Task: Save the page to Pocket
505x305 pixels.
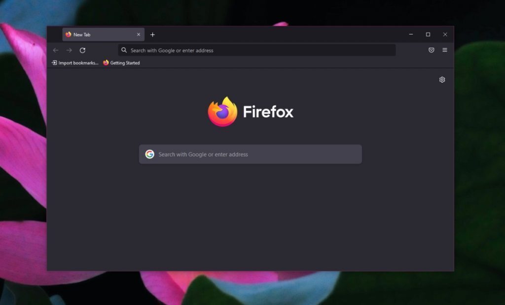Action: click(x=431, y=50)
